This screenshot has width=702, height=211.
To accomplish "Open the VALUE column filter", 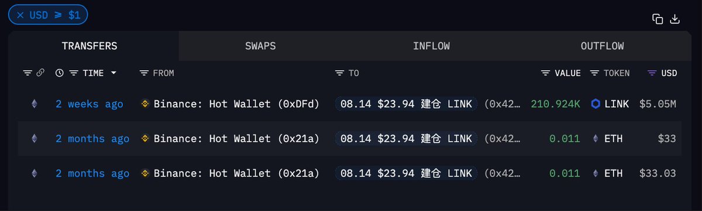I will (545, 73).
